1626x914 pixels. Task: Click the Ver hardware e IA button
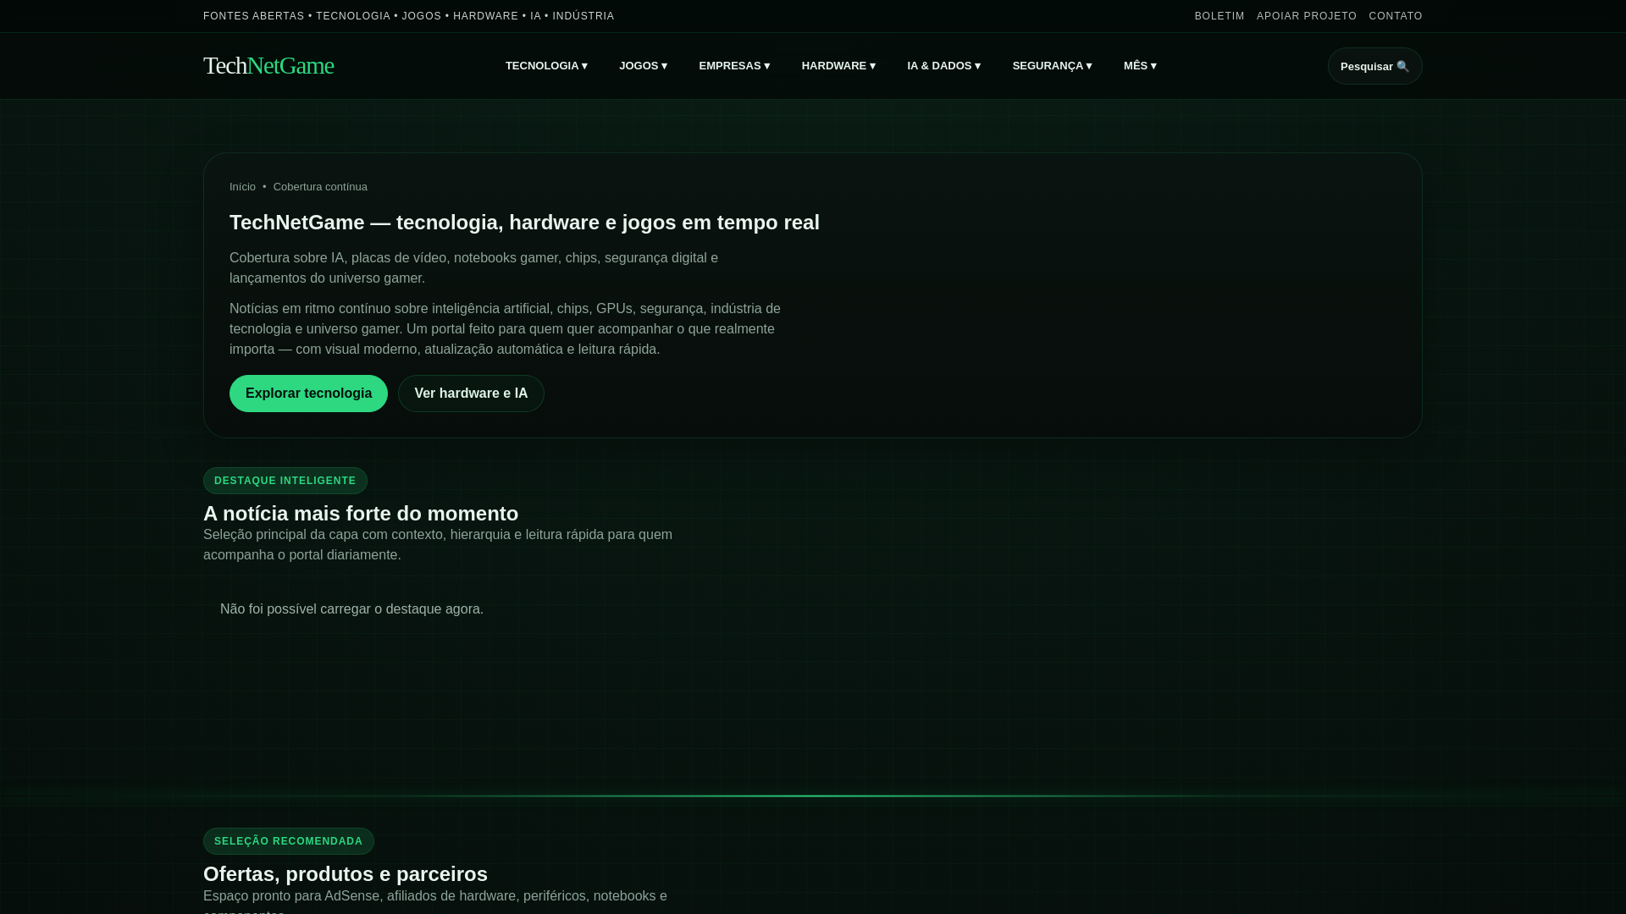click(x=471, y=394)
